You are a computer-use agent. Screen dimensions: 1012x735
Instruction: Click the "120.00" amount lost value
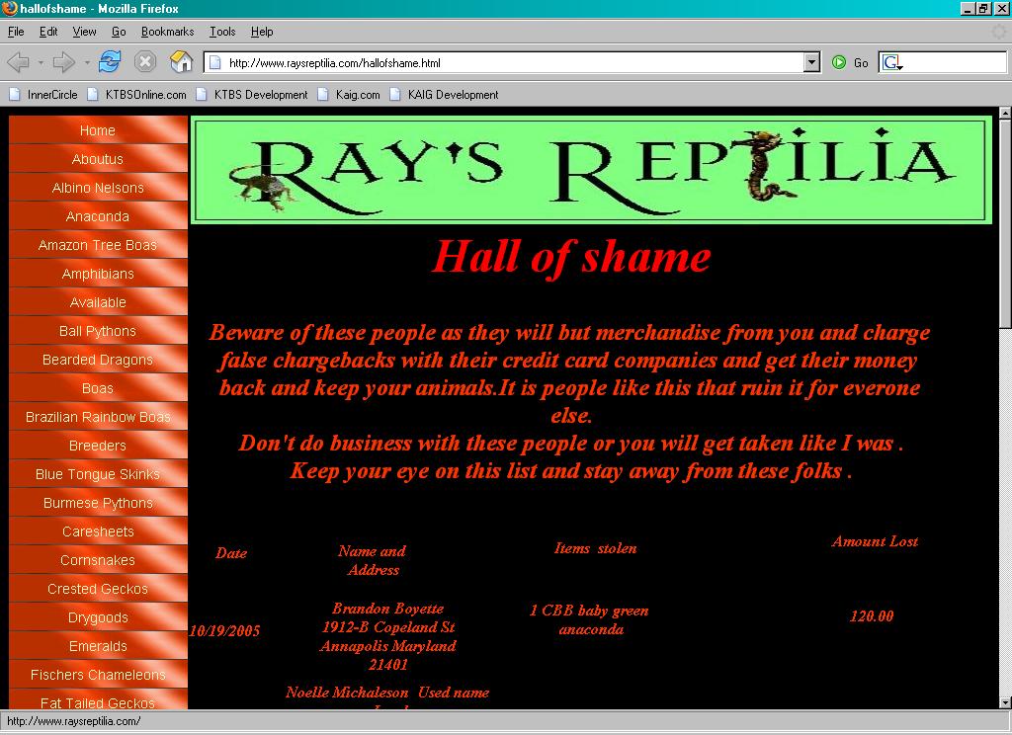coord(872,616)
